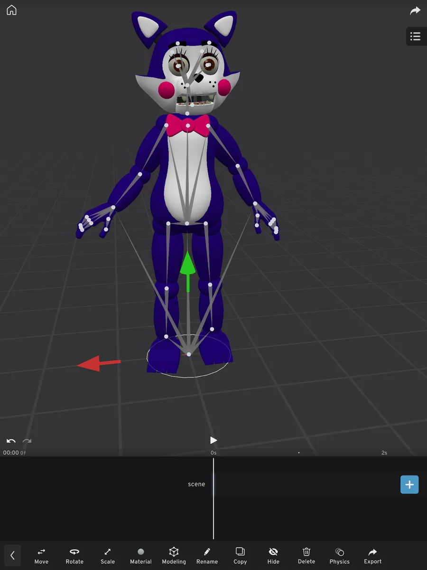Select the hip center bone joint
This screenshot has height=570, width=427.
(x=187, y=223)
